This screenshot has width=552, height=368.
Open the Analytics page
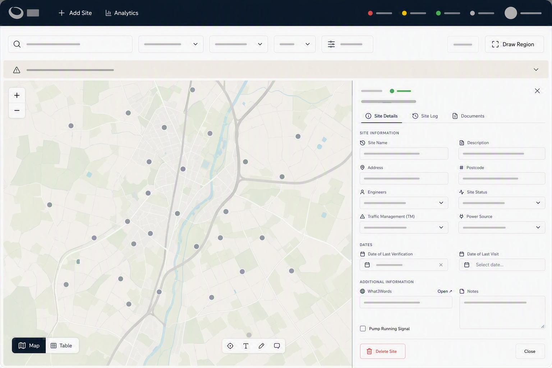[x=121, y=13]
